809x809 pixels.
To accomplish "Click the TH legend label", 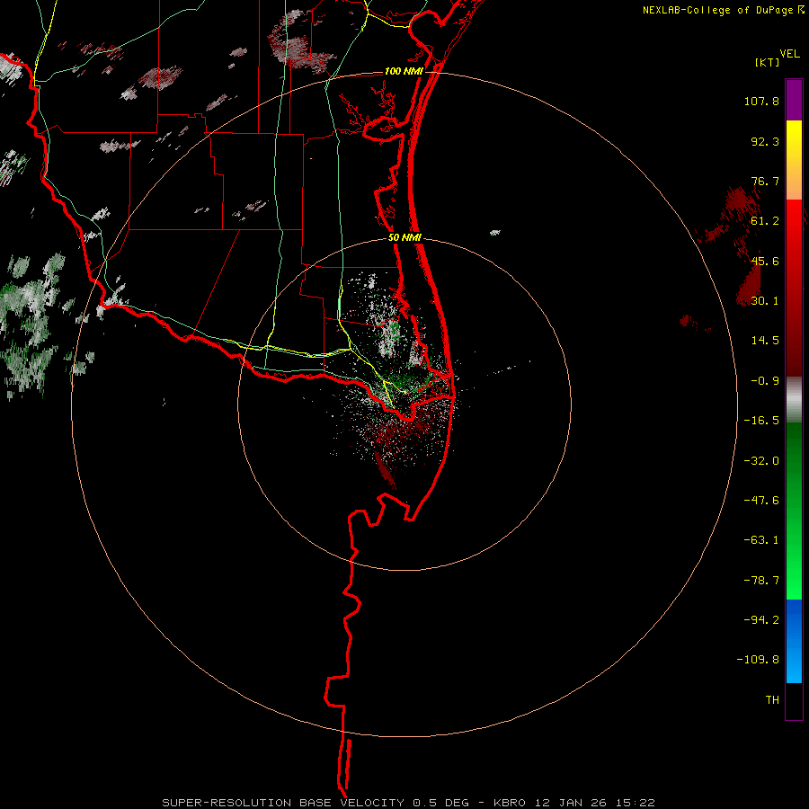I will (x=772, y=700).
